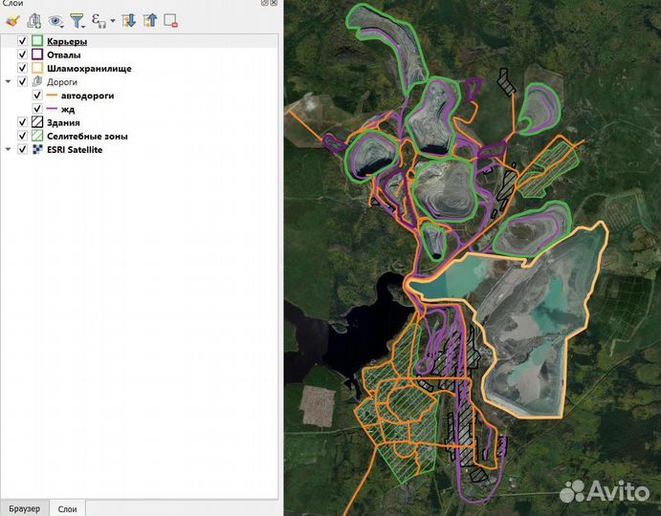The image size is (661, 516).
Task: Click the purple Отвалы symbol swatch
Action: [37, 54]
